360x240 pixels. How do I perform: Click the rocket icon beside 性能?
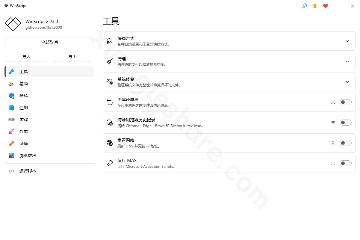[11, 132]
